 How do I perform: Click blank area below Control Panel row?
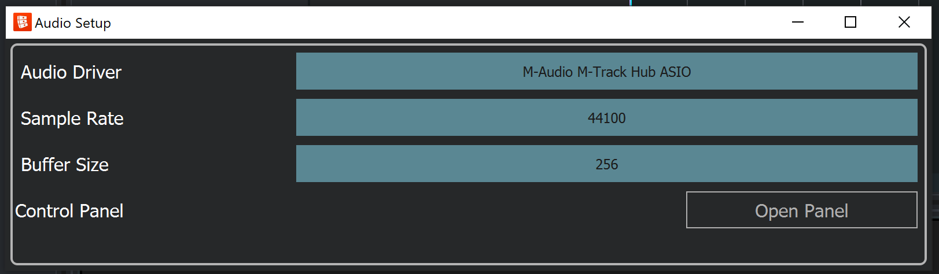pos(463,246)
